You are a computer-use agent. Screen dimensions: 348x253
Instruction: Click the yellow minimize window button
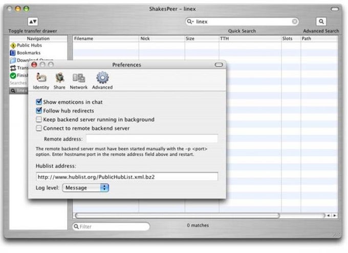18,9
